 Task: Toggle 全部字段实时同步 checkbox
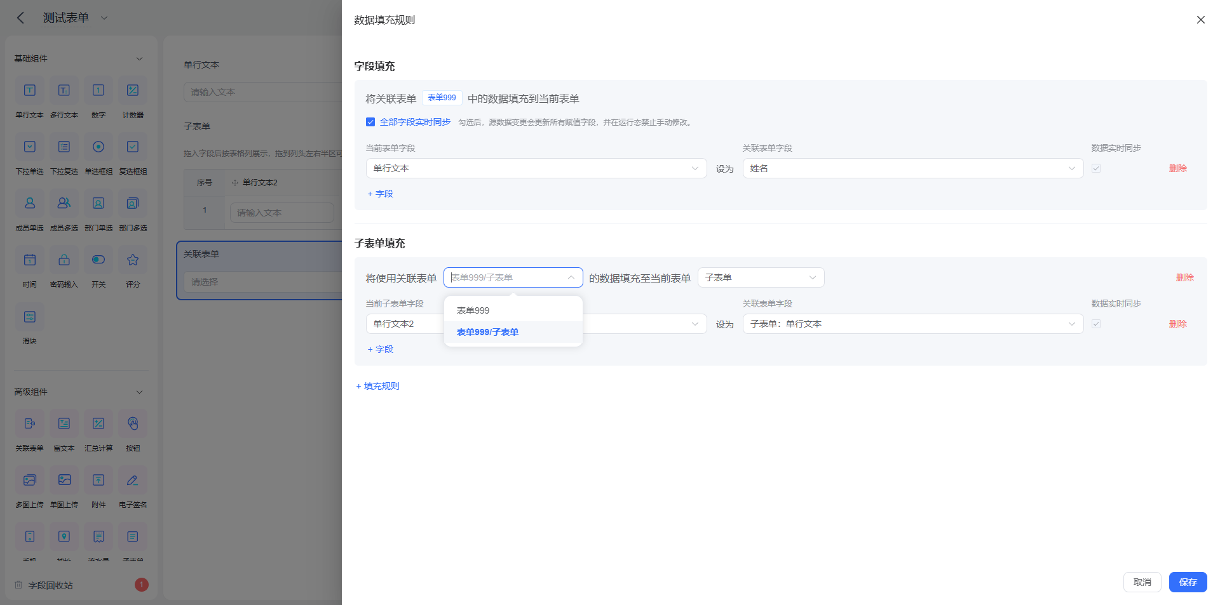370,122
